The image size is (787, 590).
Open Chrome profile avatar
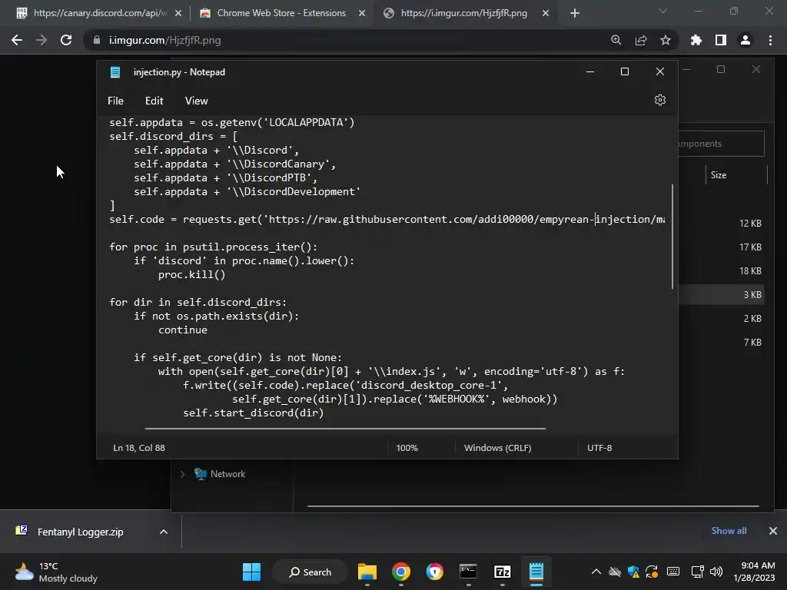(745, 40)
